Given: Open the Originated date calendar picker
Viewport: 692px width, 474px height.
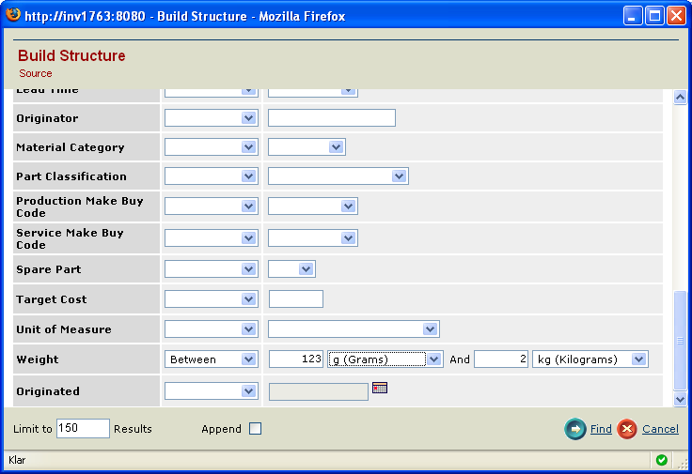Looking at the screenshot, I should click(x=380, y=387).
